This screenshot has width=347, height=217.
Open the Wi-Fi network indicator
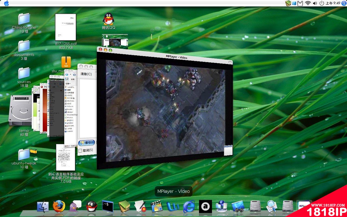point(308,3)
